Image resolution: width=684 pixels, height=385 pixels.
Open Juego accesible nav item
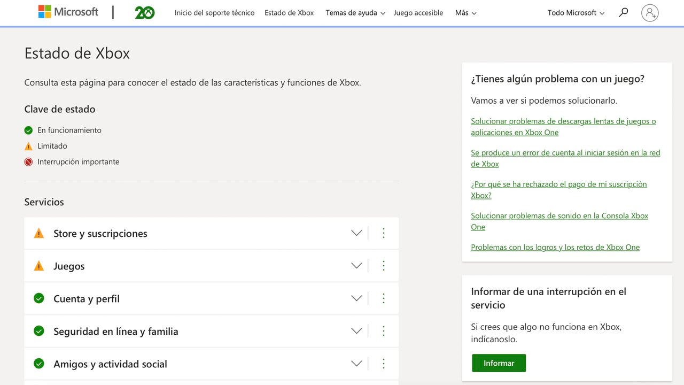tap(418, 13)
